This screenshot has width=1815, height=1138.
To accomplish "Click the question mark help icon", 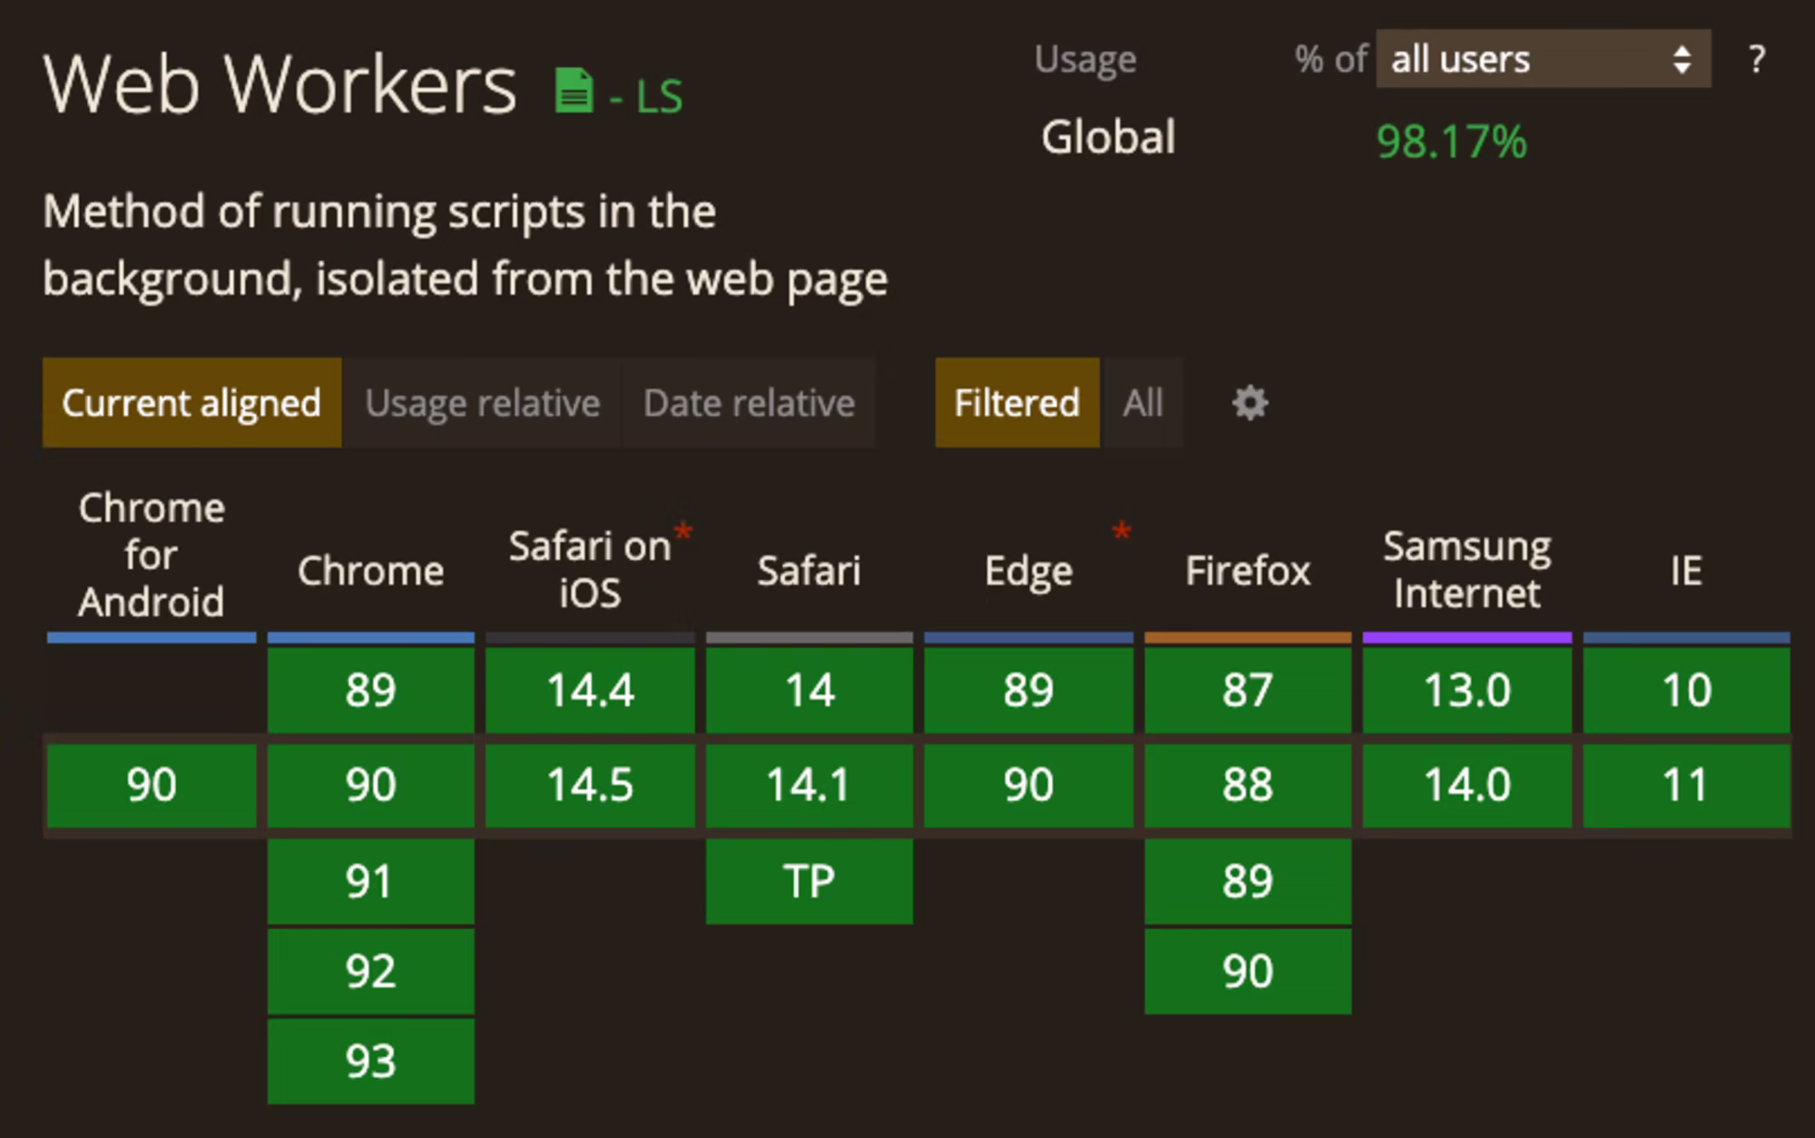I will [1757, 60].
